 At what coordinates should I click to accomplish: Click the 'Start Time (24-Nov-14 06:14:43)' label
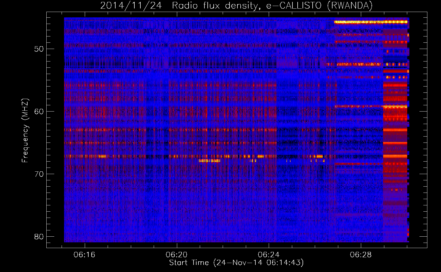(236, 263)
